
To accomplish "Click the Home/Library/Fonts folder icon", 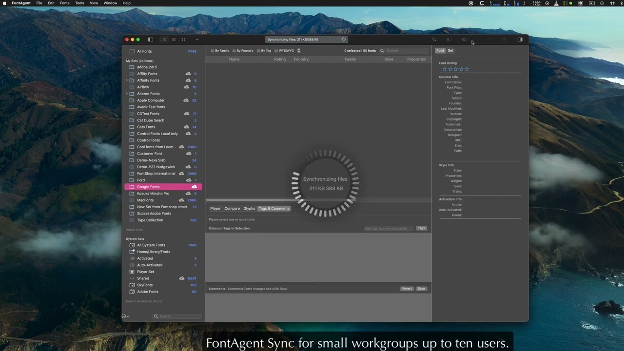I will [x=132, y=252].
